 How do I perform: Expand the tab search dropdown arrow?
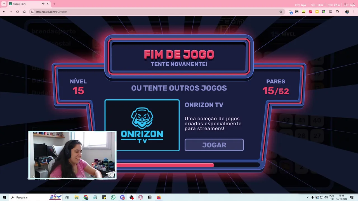coord(4,4)
